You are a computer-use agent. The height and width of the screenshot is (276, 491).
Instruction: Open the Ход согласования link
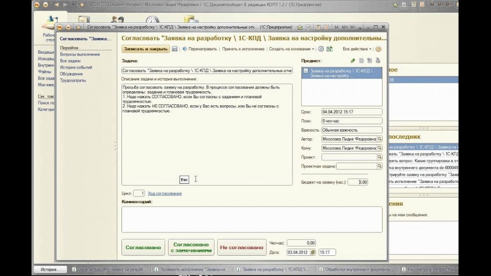point(165,193)
